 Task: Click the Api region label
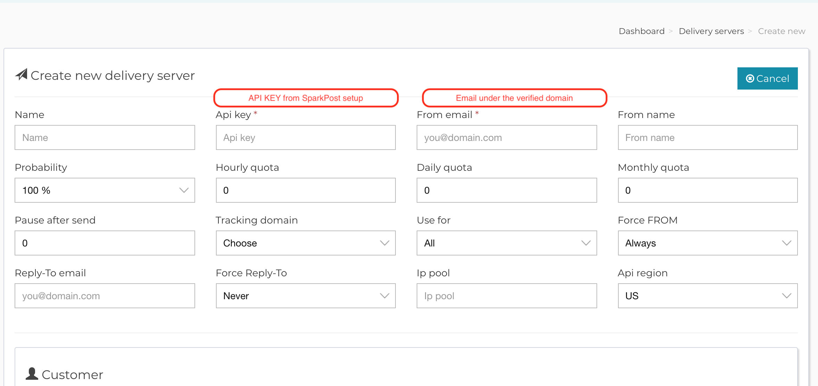point(643,273)
